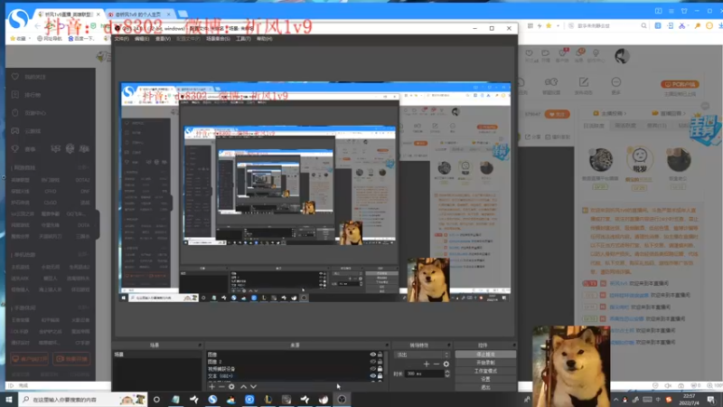This screenshot has height=407, width=723.
Task: Remove the selected source with the minus icon
Action: 221,387
